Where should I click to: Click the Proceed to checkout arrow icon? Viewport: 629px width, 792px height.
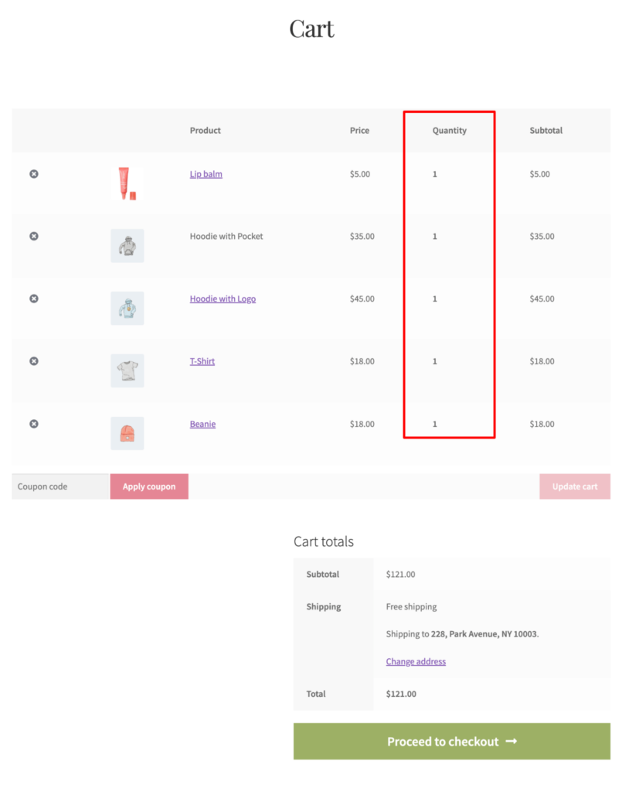coord(512,741)
